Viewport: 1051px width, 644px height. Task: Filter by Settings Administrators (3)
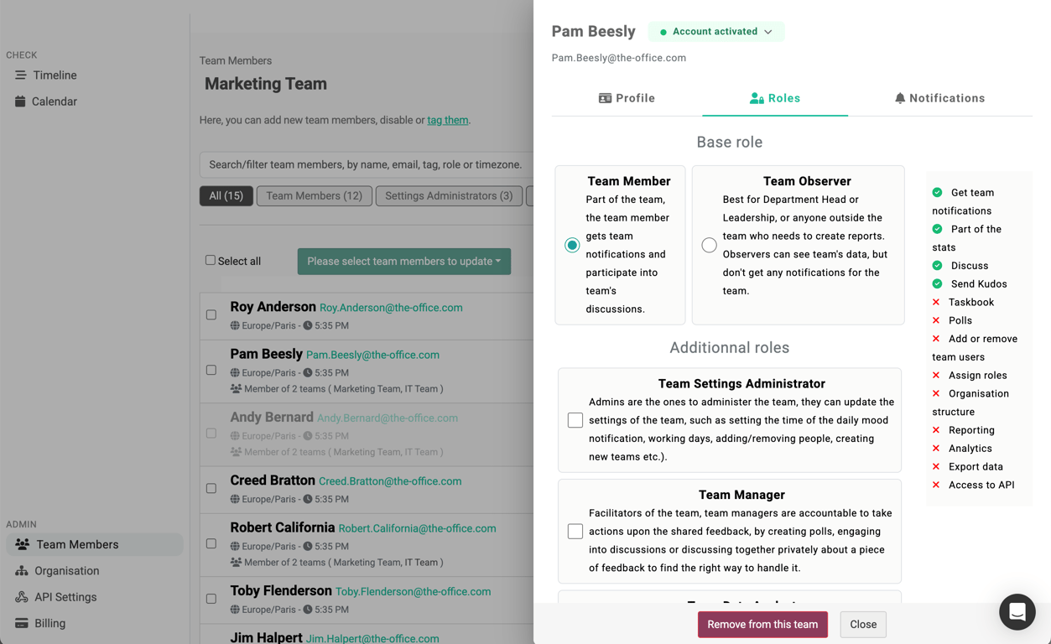pyautogui.click(x=449, y=195)
